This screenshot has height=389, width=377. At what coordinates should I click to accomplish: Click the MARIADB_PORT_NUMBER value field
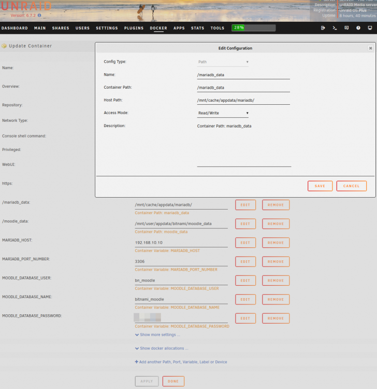181,261
